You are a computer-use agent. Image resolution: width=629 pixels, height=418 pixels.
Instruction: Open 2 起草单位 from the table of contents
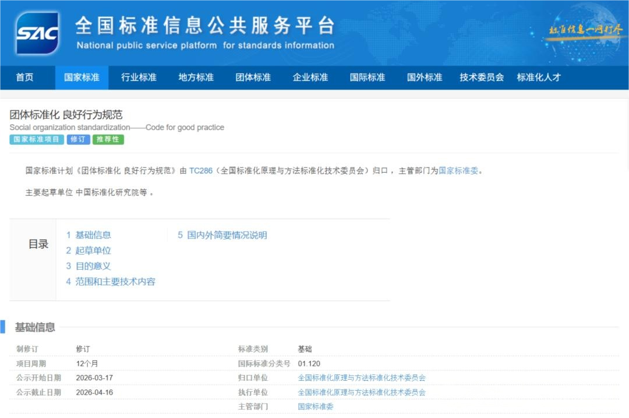pos(89,250)
